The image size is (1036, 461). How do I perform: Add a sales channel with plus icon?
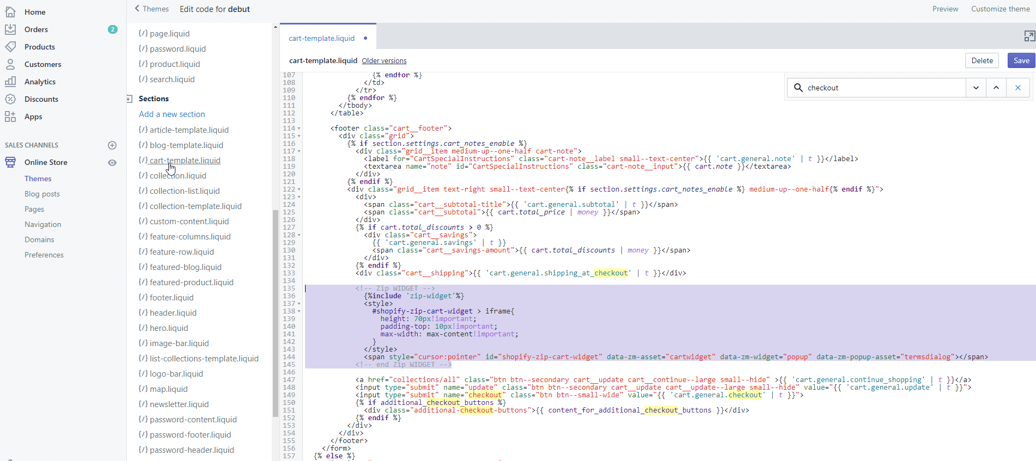pyautogui.click(x=112, y=145)
